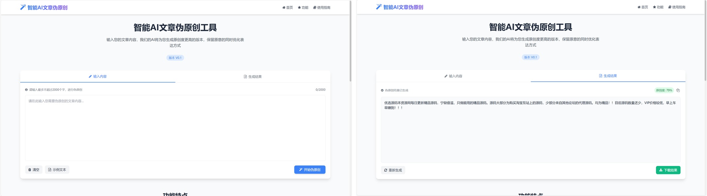Click the 原创度: 79% badge

[664, 90]
